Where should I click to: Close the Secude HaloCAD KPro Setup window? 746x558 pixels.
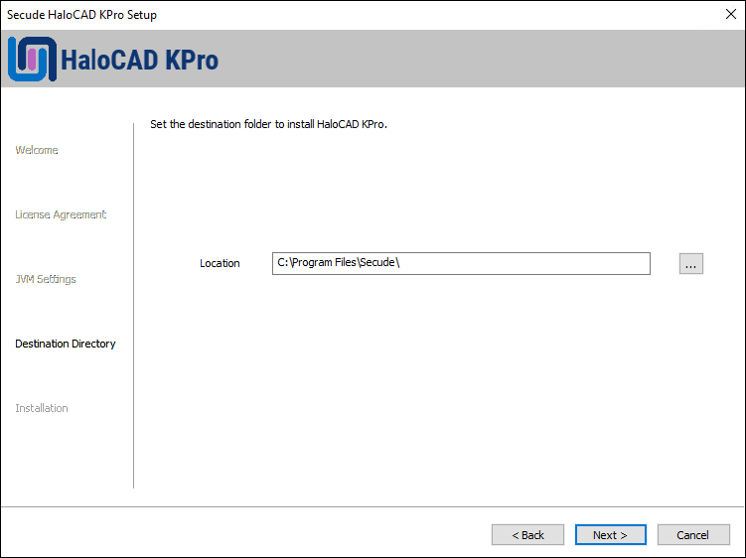[x=731, y=14]
